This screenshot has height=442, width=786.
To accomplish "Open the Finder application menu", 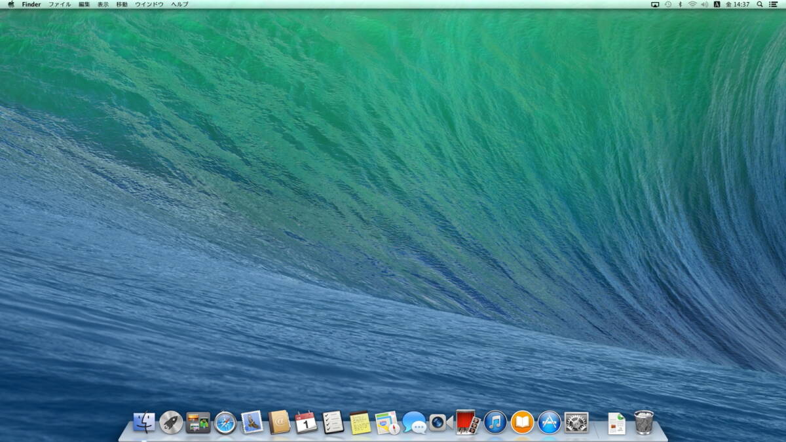I will [31, 4].
